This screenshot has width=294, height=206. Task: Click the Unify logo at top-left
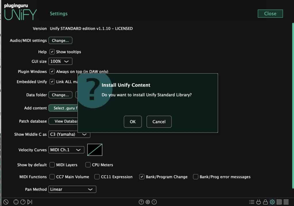tap(20, 12)
